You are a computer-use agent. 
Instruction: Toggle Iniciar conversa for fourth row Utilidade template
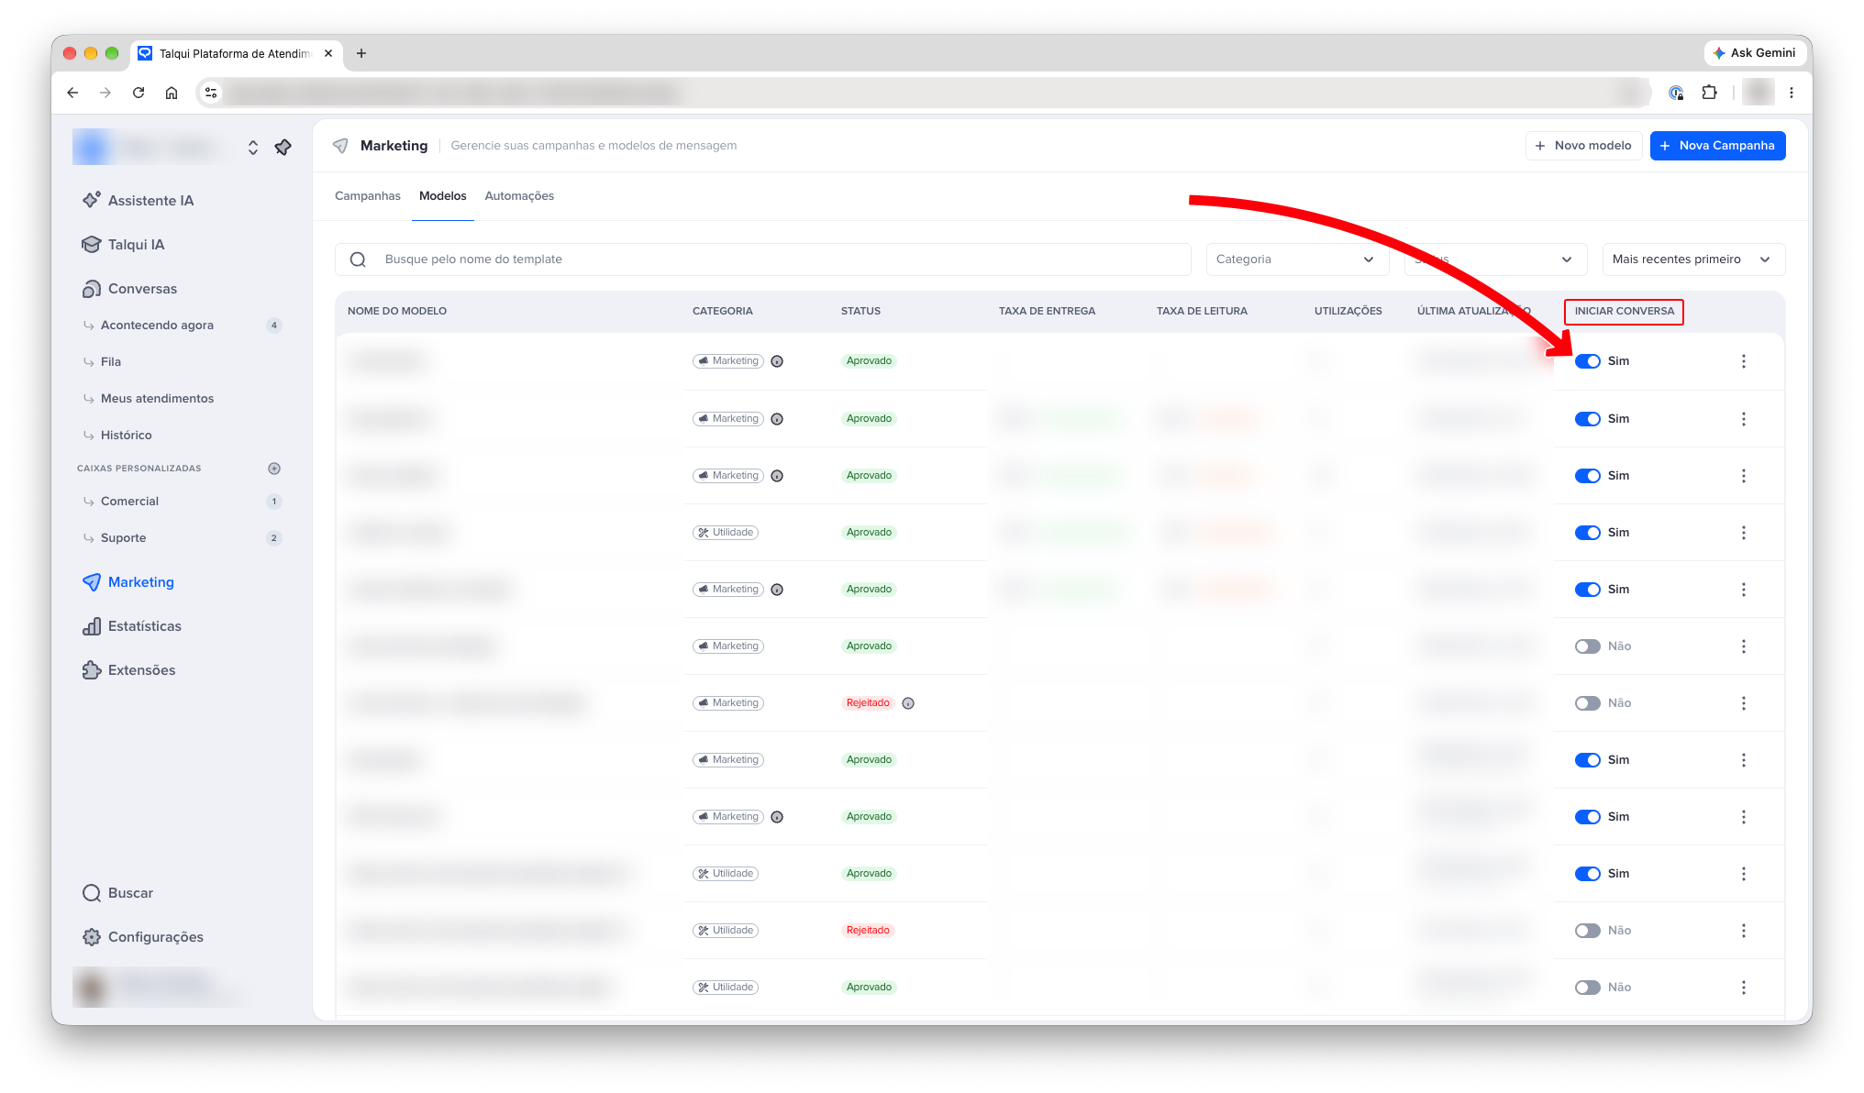click(1587, 533)
